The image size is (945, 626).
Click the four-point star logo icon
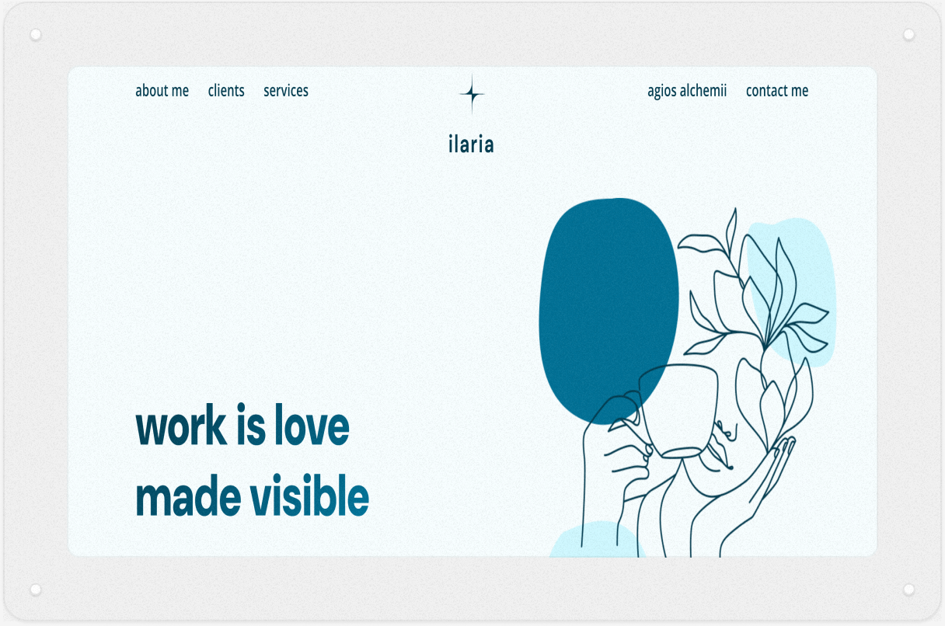[472, 94]
